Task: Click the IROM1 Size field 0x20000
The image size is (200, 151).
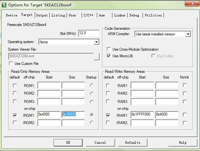Action: coord(73,115)
